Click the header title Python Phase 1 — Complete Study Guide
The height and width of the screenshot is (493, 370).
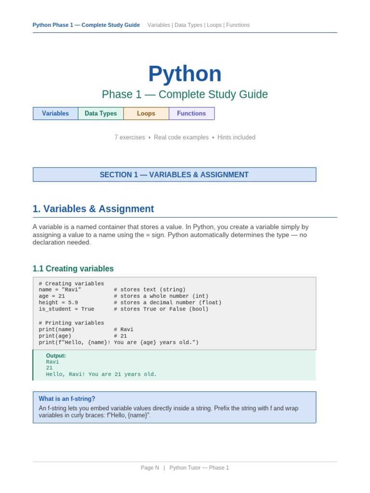coord(86,25)
